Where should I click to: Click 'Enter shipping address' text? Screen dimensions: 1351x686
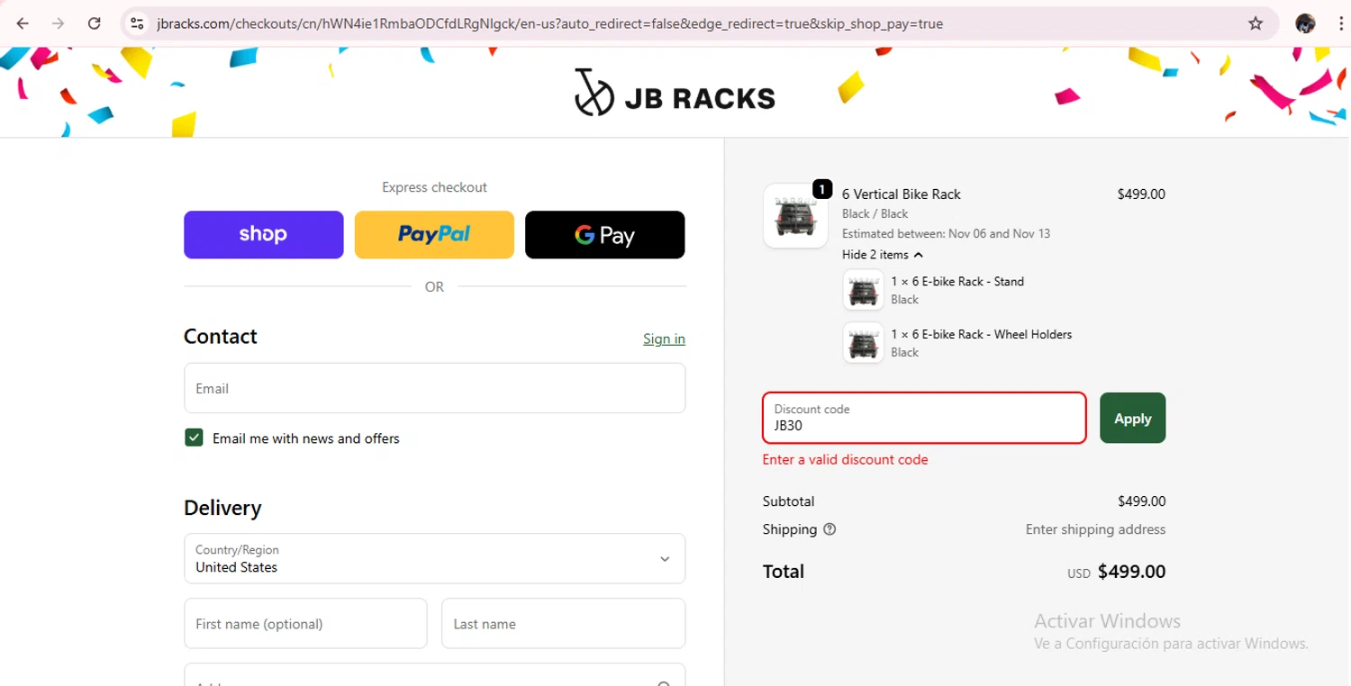(1095, 529)
